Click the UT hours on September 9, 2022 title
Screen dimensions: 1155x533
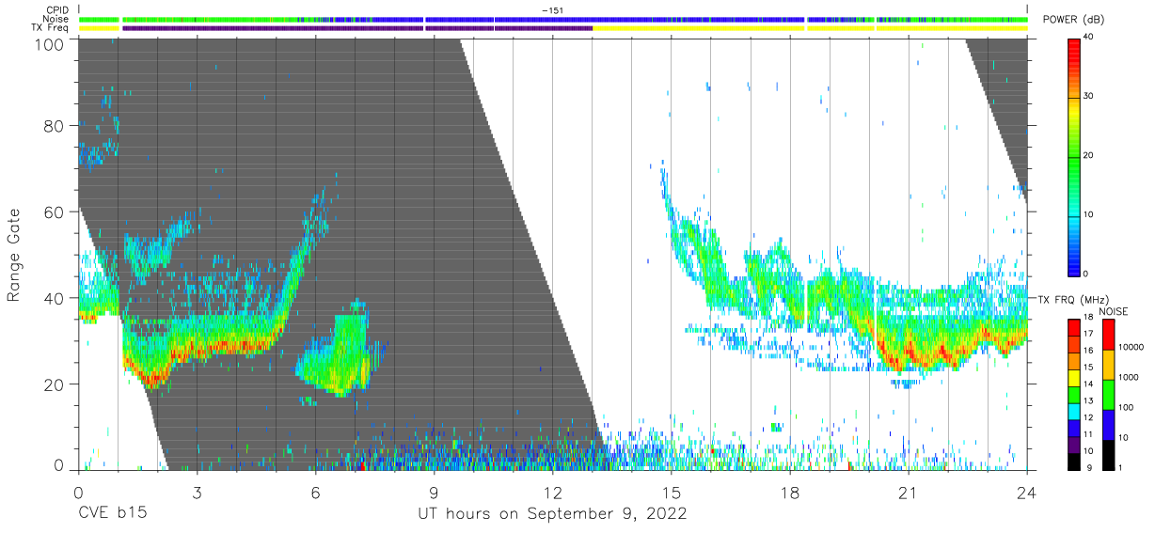552,514
